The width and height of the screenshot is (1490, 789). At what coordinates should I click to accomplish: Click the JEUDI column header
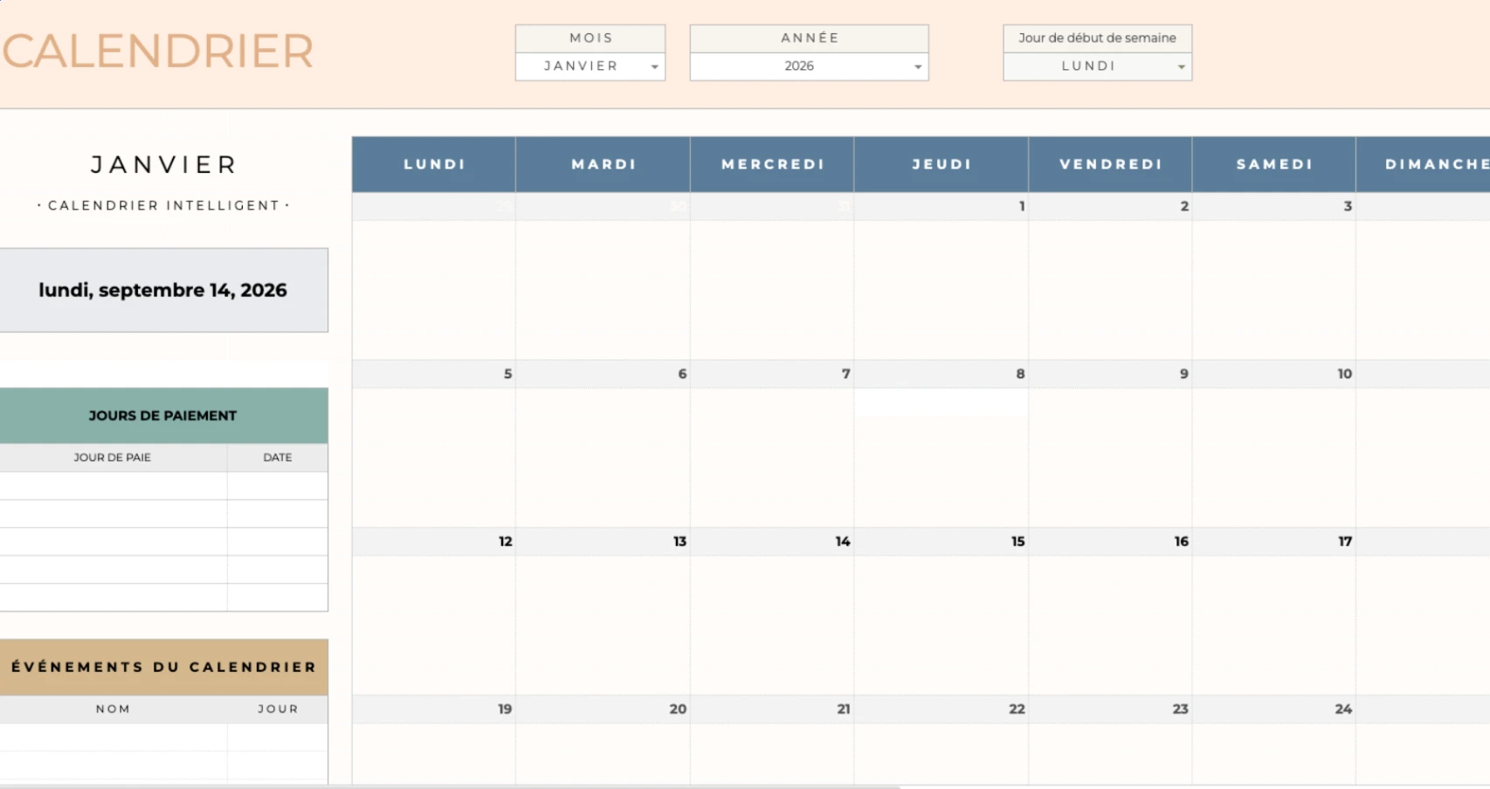942,164
